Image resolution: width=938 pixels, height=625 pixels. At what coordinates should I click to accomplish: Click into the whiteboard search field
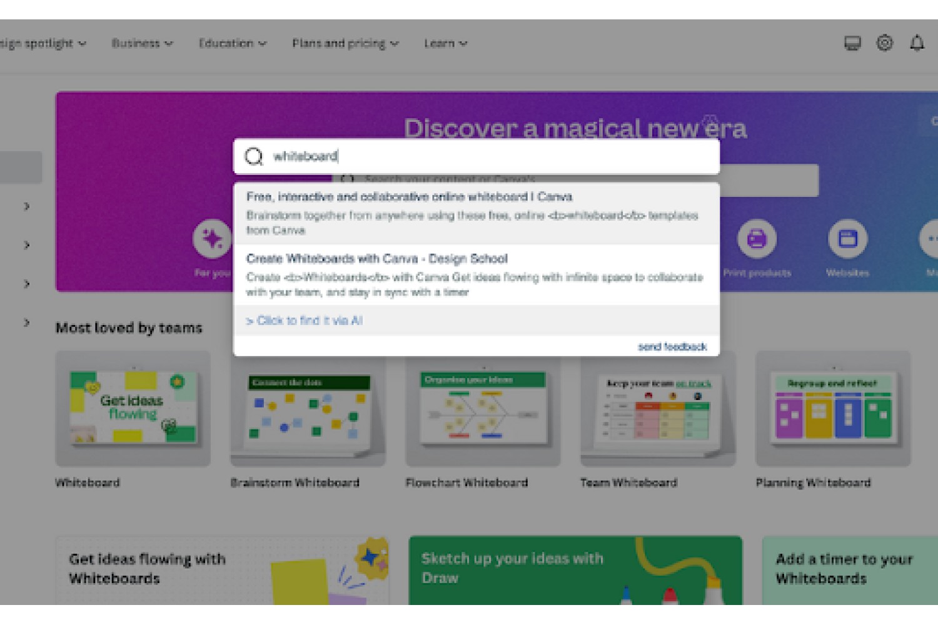point(477,156)
